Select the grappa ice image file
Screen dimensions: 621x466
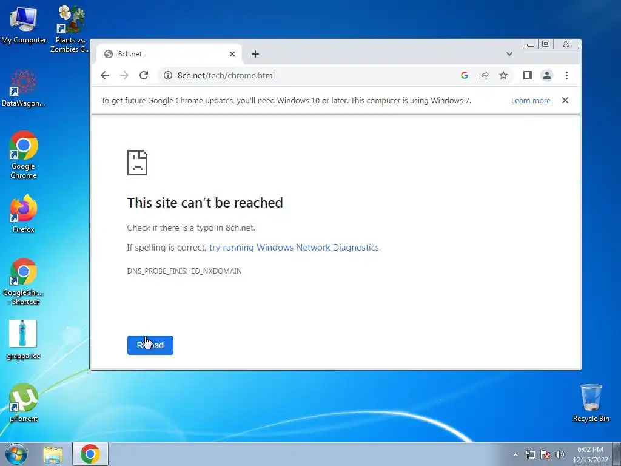pyautogui.click(x=24, y=340)
